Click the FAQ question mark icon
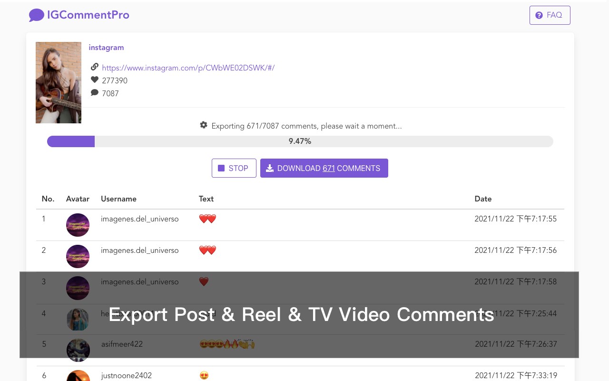The width and height of the screenshot is (609, 381). click(x=539, y=15)
